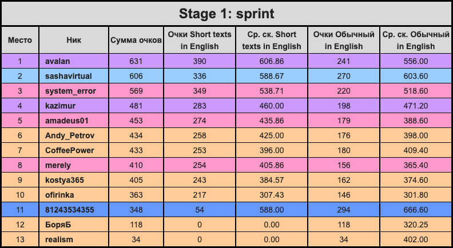Click the amadeus01 nickname
The height and width of the screenshot is (248, 453).
point(67,121)
